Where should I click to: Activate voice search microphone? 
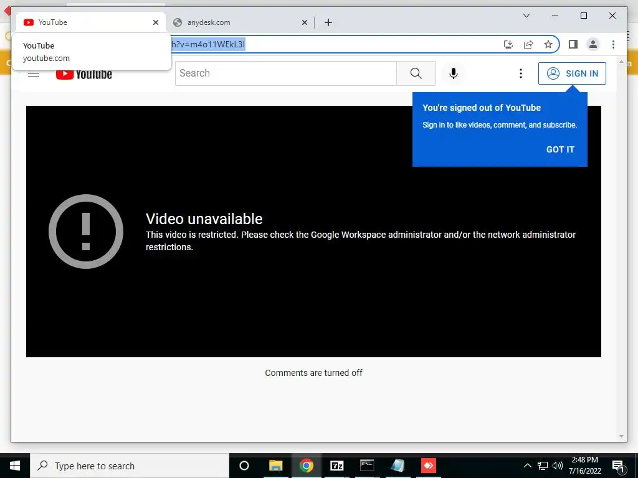coord(454,73)
